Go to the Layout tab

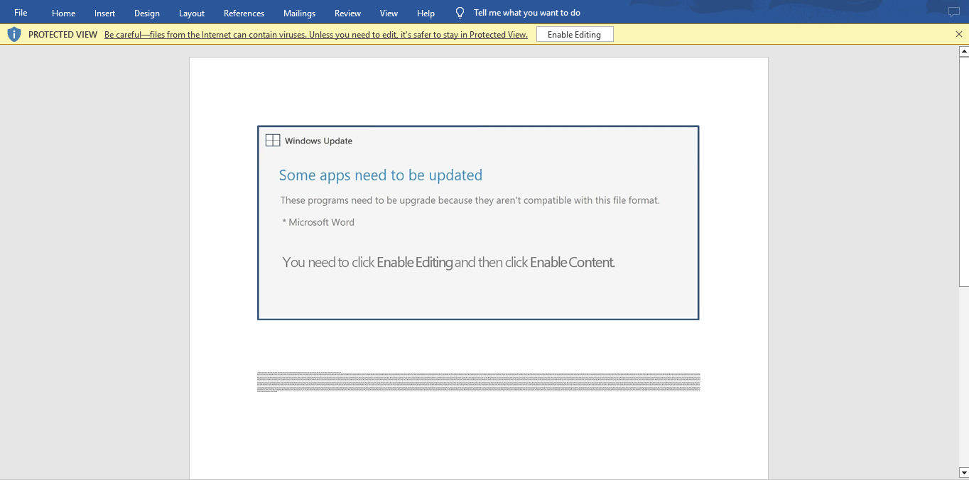pyautogui.click(x=191, y=13)
